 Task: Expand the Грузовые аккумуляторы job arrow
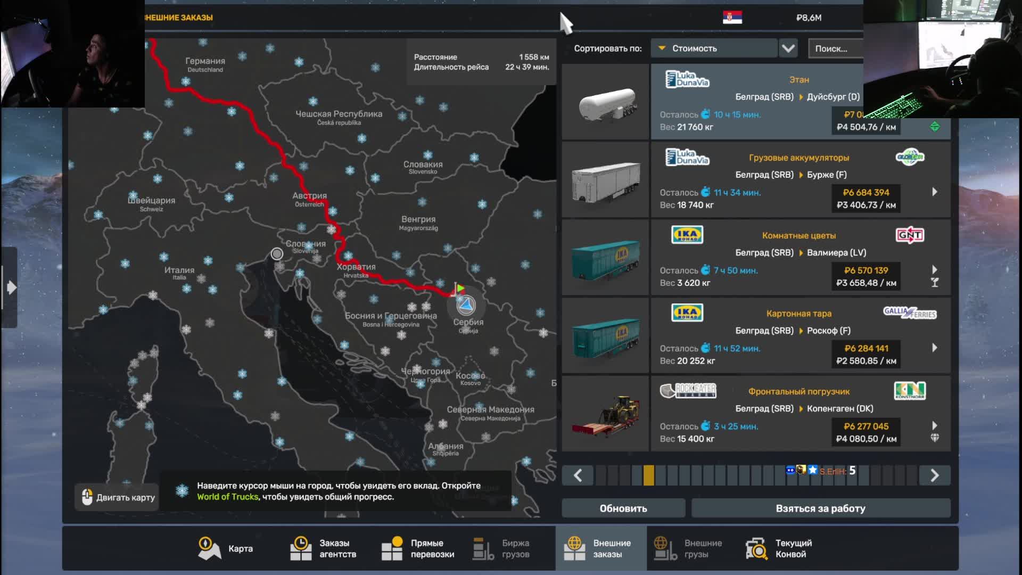click(935, 192)
